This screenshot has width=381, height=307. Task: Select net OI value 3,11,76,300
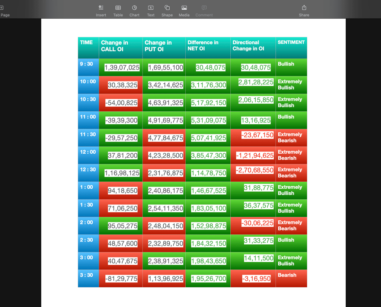(x=208, y=85)
